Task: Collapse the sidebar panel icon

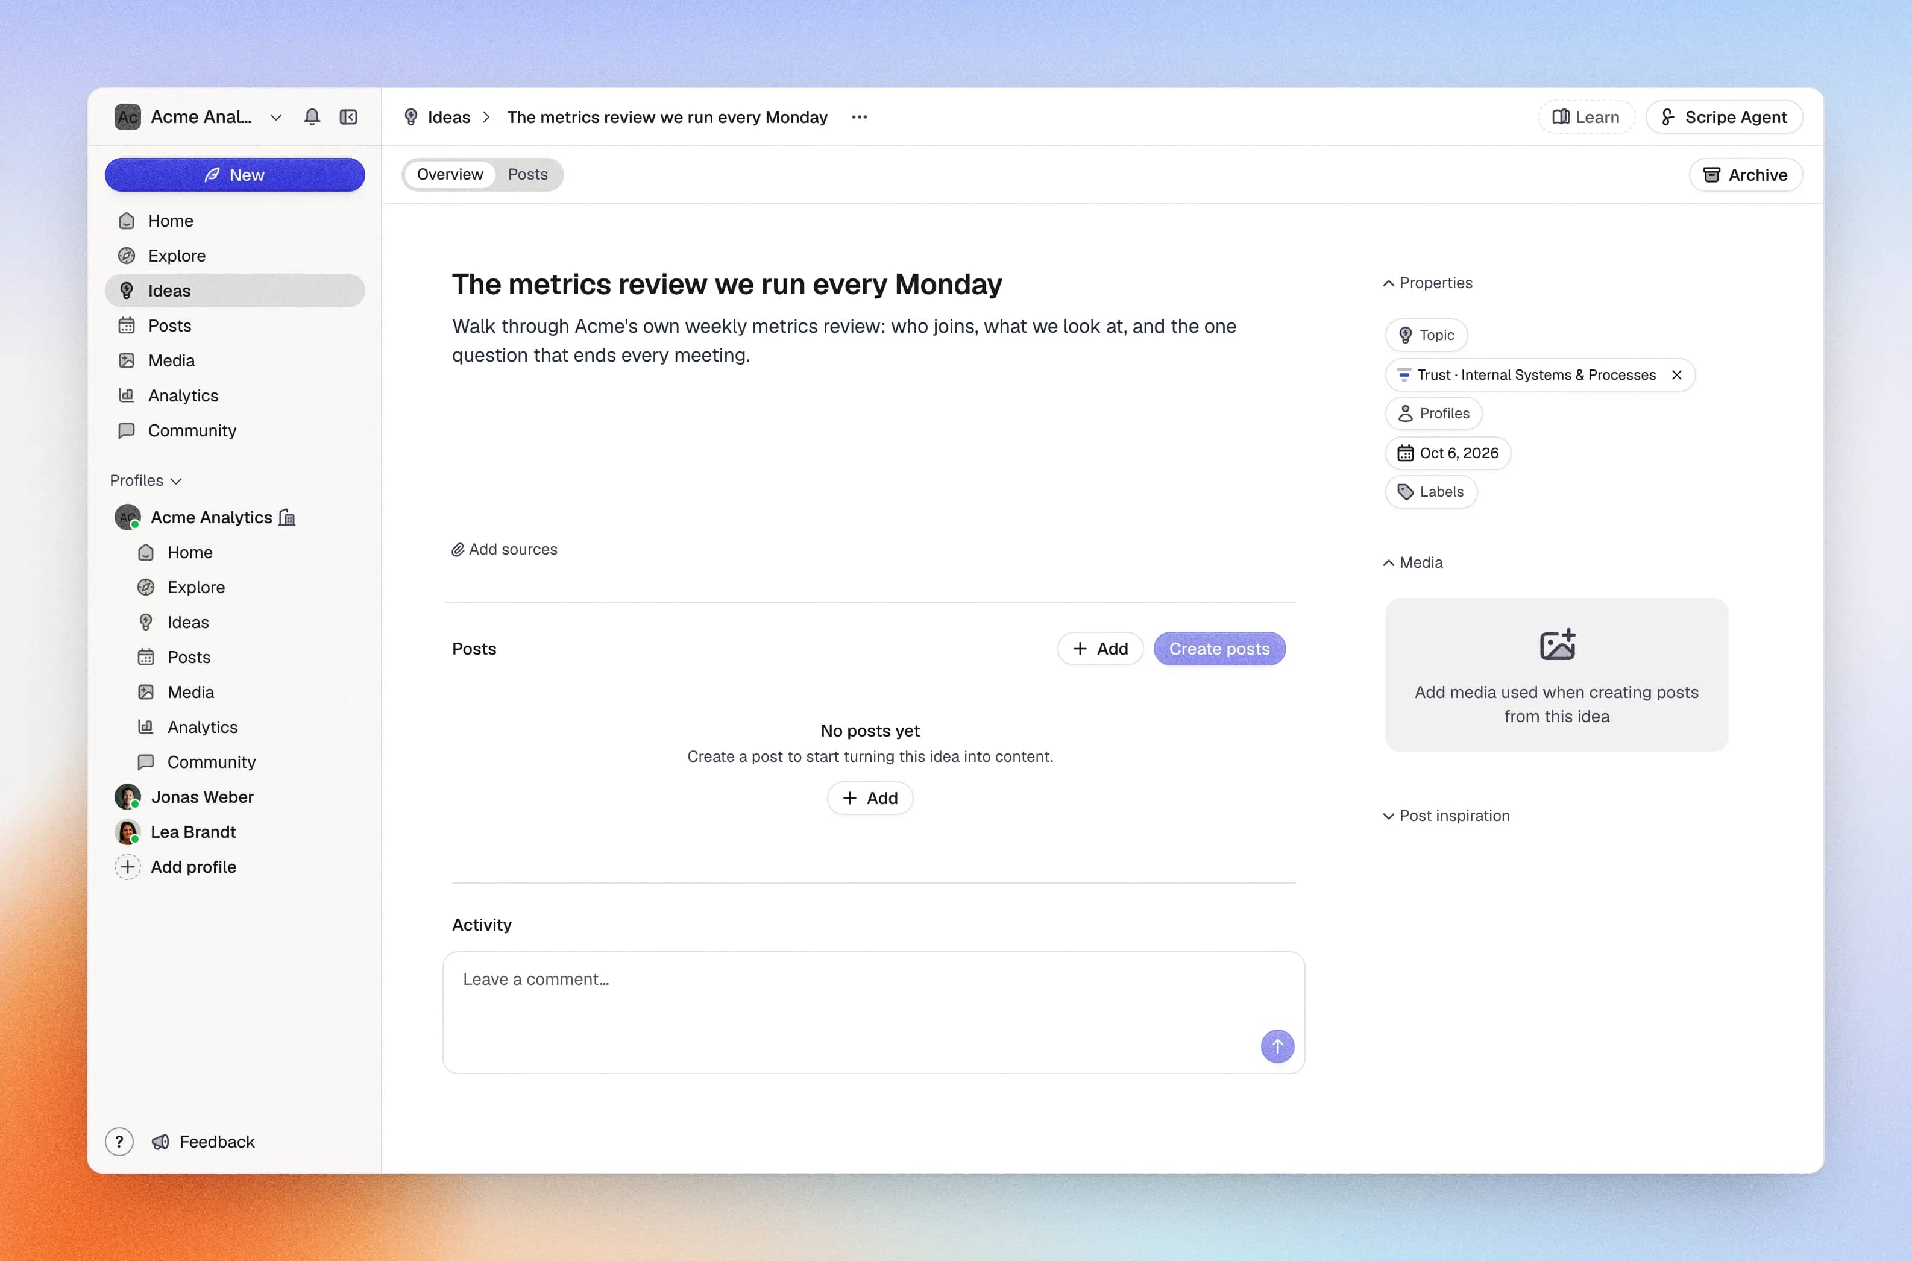Action: click(x=348, y=118)
